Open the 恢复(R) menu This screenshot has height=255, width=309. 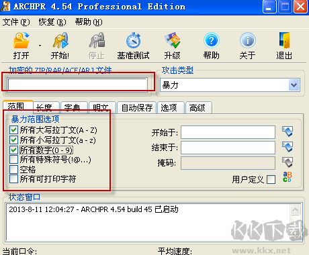(x=52, y=22)
